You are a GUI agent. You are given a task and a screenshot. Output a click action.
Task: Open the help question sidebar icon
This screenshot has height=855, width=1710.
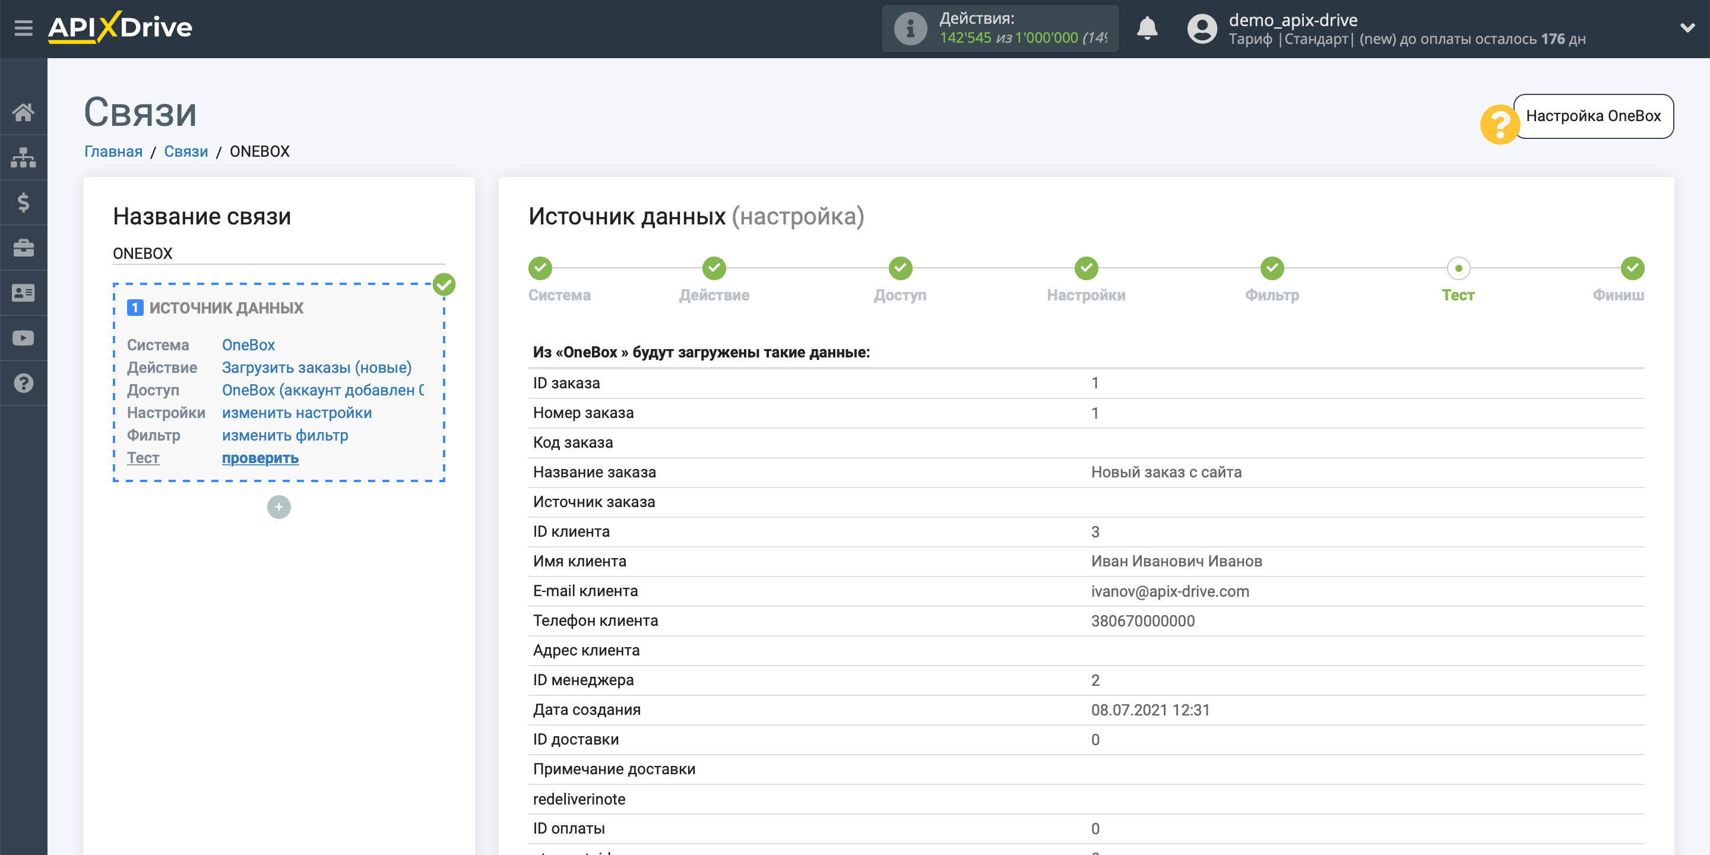click(x=23, y=383)
